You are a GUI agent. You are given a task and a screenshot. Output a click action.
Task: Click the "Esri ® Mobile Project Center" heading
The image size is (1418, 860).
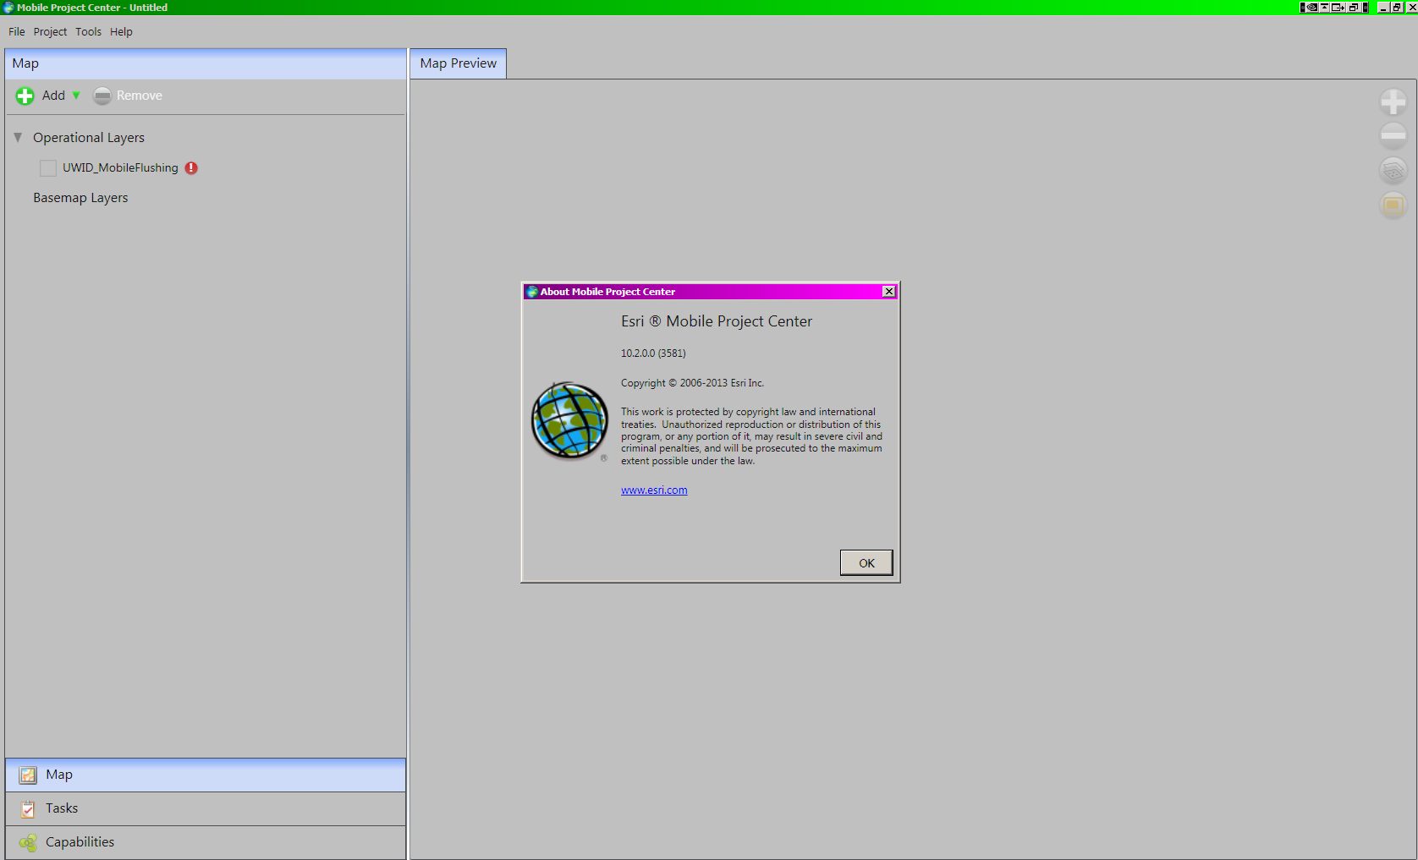click(717, 321)
